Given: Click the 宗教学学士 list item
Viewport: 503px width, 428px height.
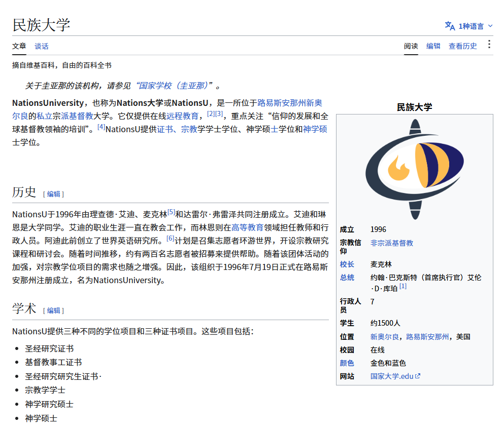Looking at the screenshot, I should point(45,390).
